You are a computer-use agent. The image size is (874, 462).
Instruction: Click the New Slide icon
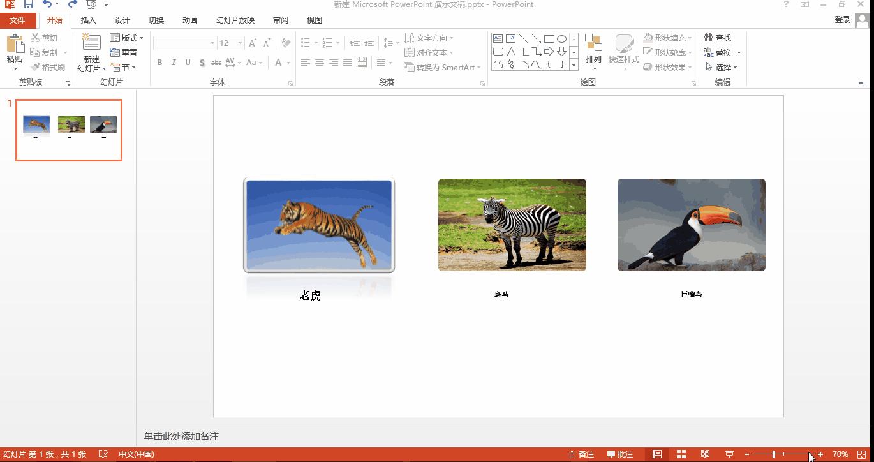91,43
